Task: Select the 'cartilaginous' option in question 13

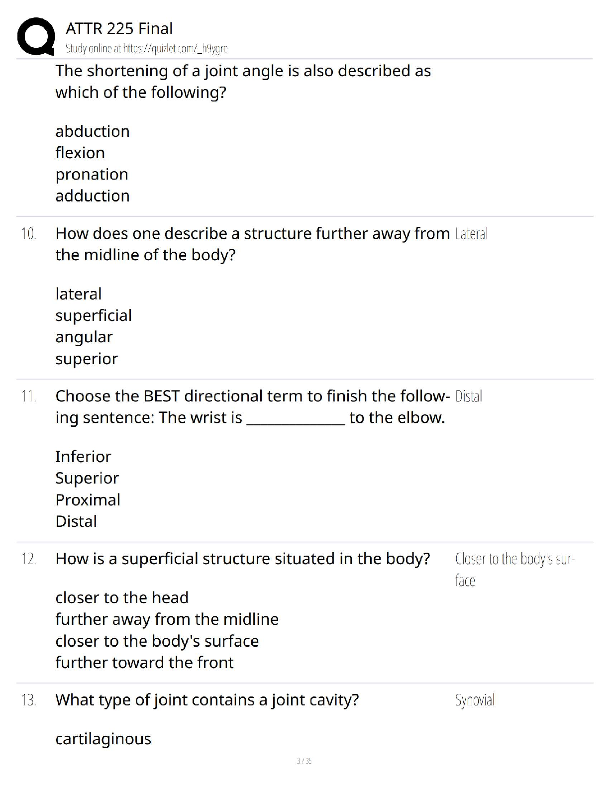Action: pyautogui.click(x=103, y=739)
